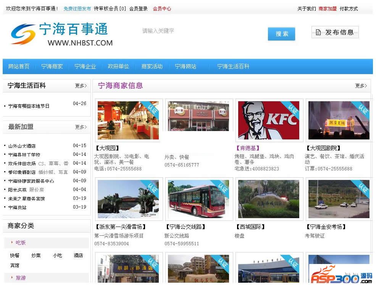Expand the 吃饭 merchant category
This screenshot has width=376, height=285.
click(x=21, y=243)
